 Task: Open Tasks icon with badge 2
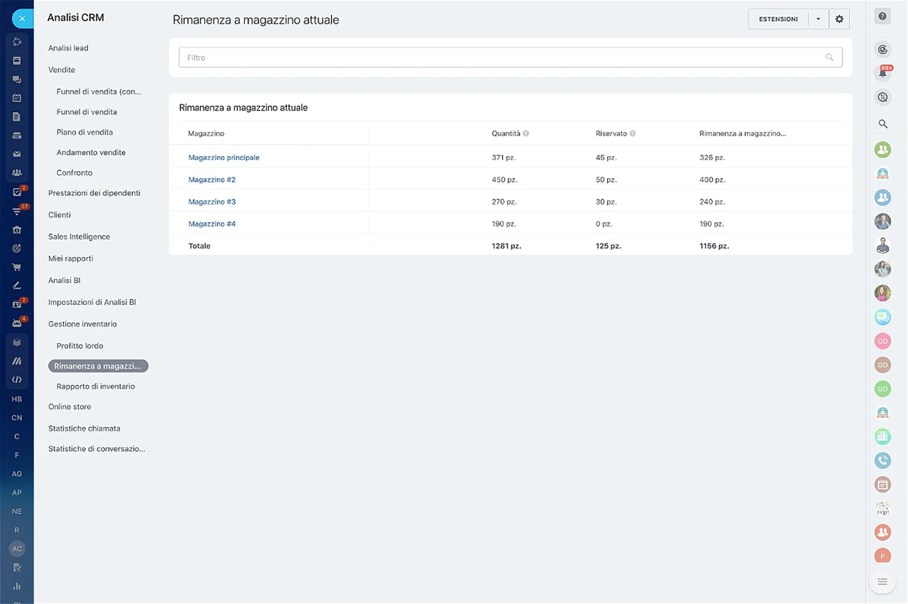tap(17, 192)
